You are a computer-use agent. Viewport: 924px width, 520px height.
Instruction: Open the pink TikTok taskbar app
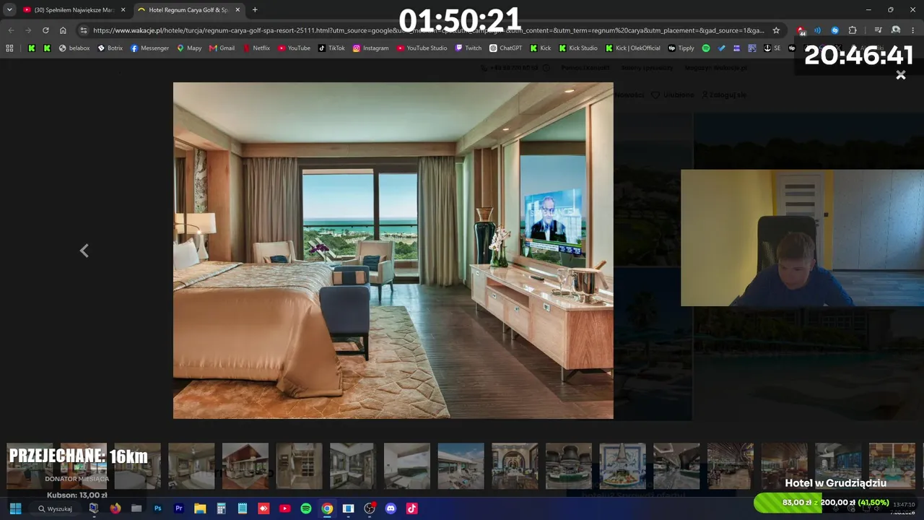[412, 508]
